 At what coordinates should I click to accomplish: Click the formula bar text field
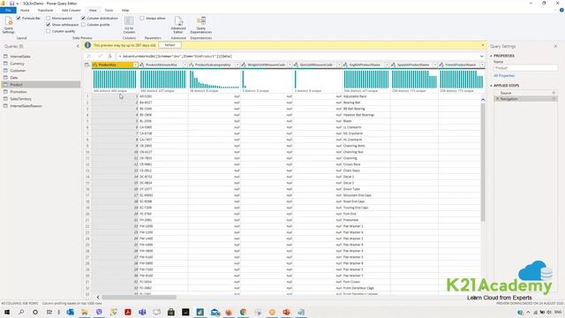click(299, 57)
